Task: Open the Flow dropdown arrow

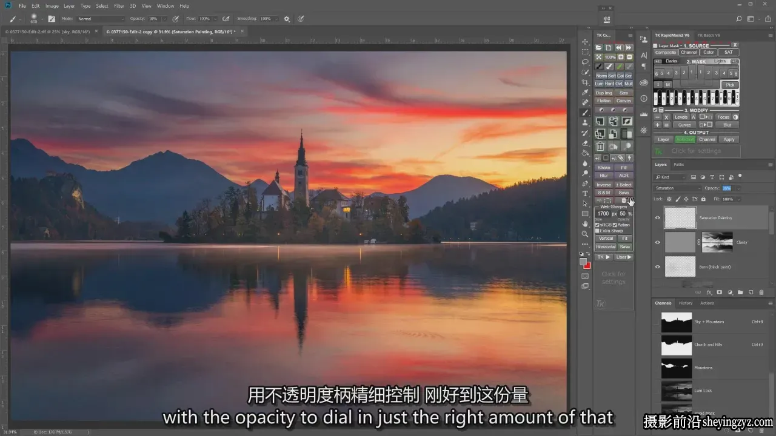Action: click(215, 19)
